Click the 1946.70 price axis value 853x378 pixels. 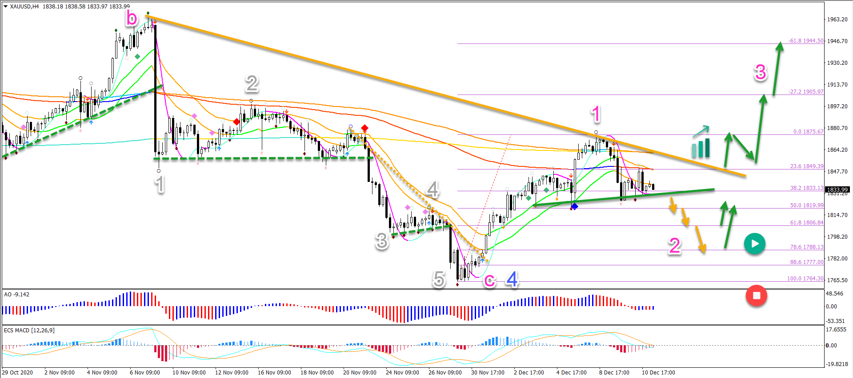pyautogui.click(x=837, y=41)
